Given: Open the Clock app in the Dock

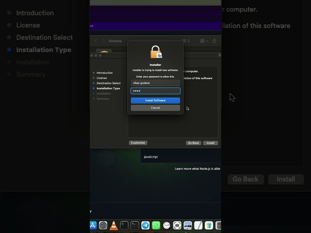Looking at the screenshot, I should coord(167,225).
